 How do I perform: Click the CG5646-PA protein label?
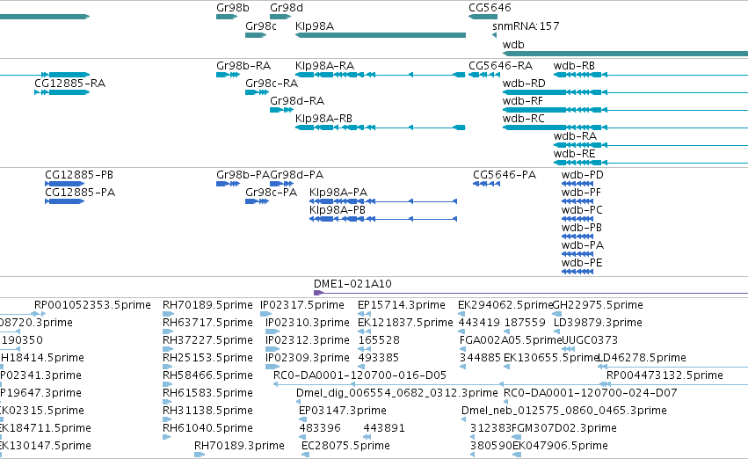(505, 175)
